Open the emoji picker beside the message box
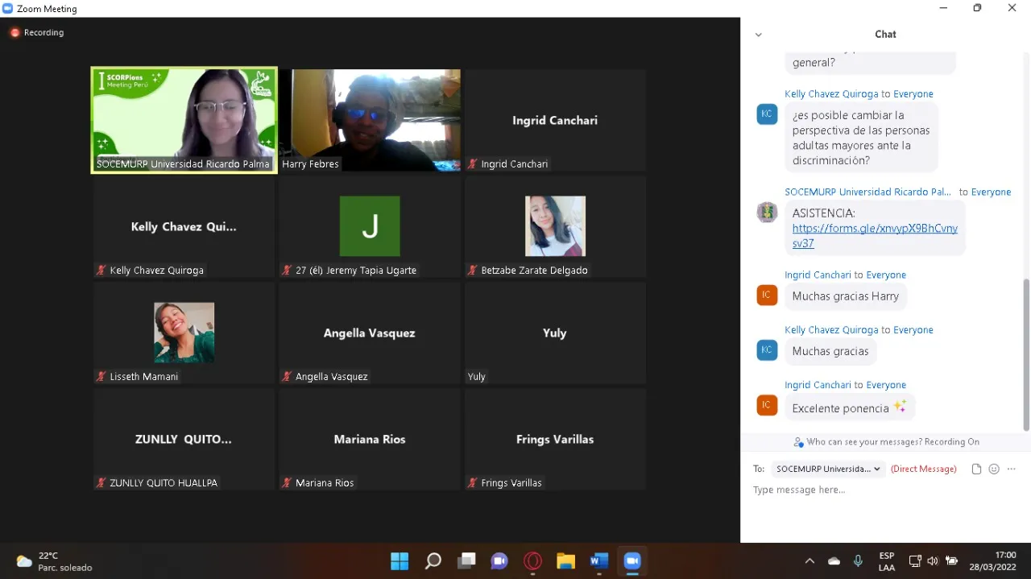Screen dimensions: 1031x579 [x=993, y=468]
